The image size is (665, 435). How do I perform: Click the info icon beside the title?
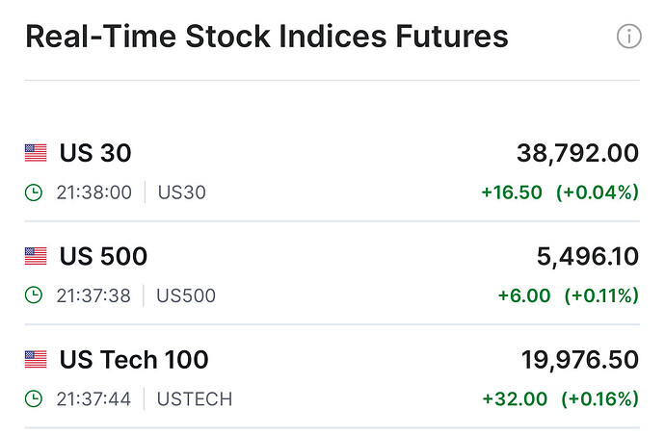pyautogui.click(x=628, y=38)
